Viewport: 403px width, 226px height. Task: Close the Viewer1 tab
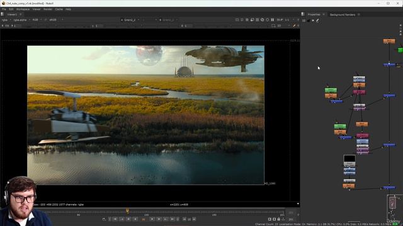click(21, 14)
